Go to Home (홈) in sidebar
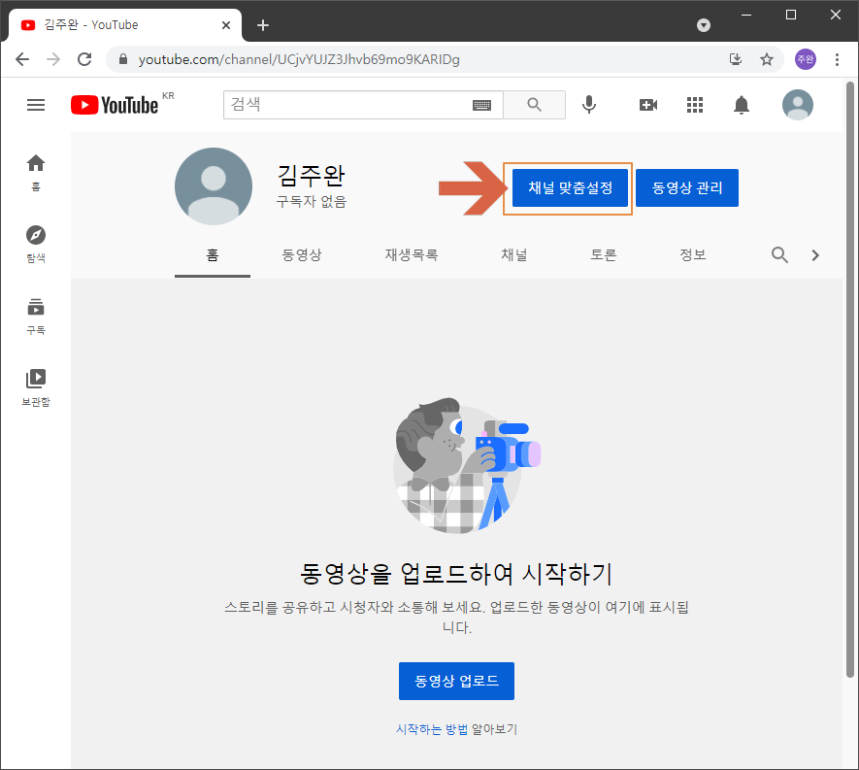This screenshot has width=859, height=770. coord(36,173)
